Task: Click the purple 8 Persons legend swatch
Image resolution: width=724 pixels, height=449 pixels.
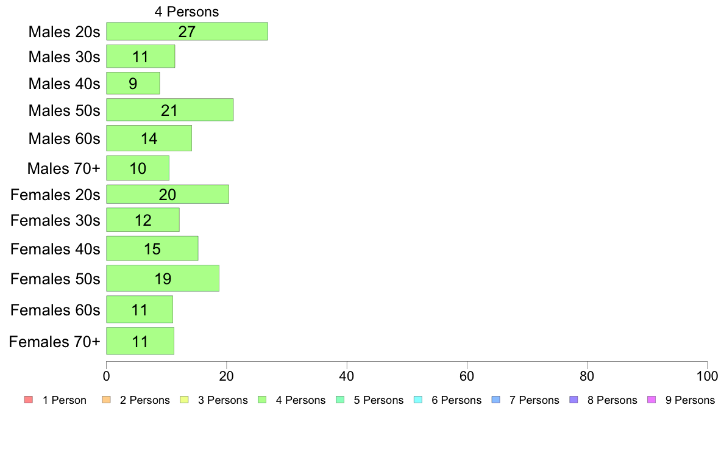Action: pos(574,400)
